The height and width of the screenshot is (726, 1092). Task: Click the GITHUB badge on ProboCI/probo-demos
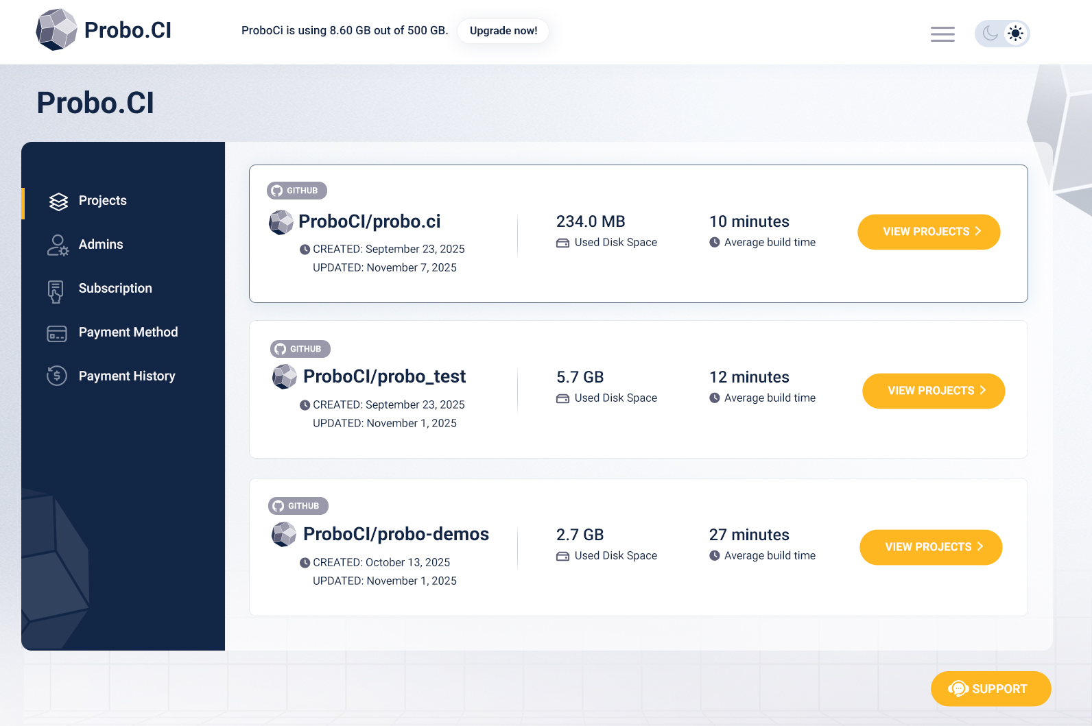point(298,506)
